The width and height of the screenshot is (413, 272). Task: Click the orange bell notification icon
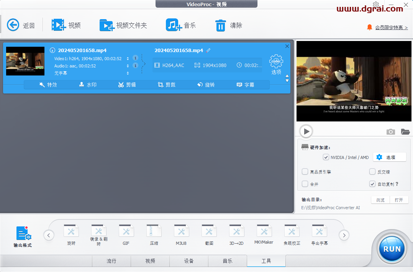point(370,27)
